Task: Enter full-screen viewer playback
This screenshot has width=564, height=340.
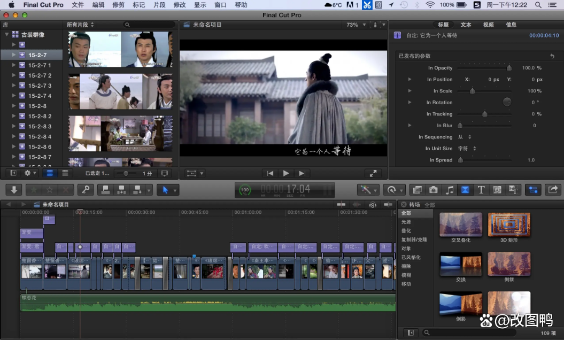Action: click(x=372, y=173)
